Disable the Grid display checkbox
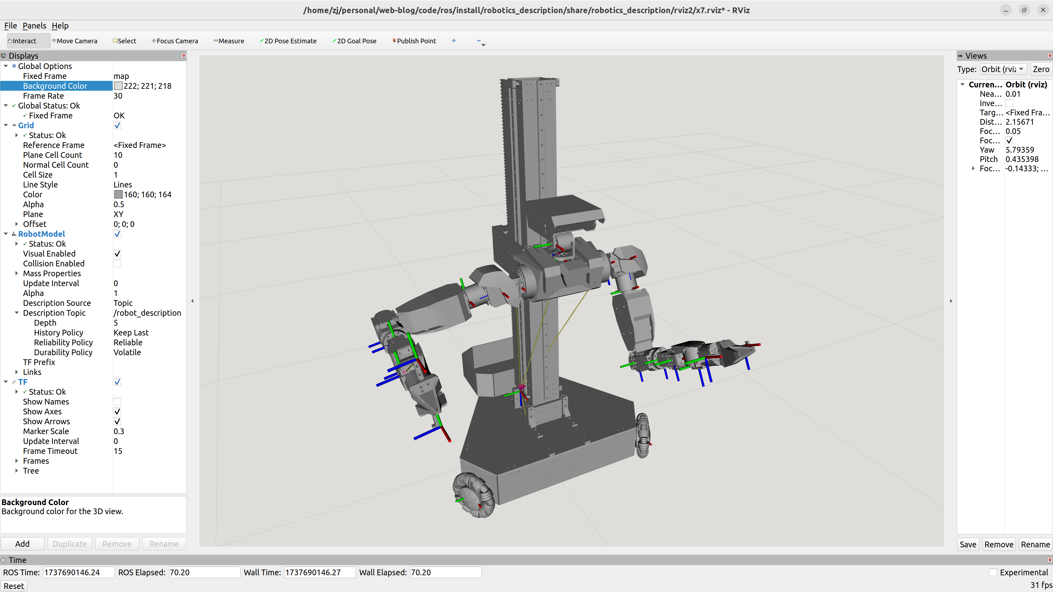Viewport: 1053px width, 592px height. coord(117,126)
